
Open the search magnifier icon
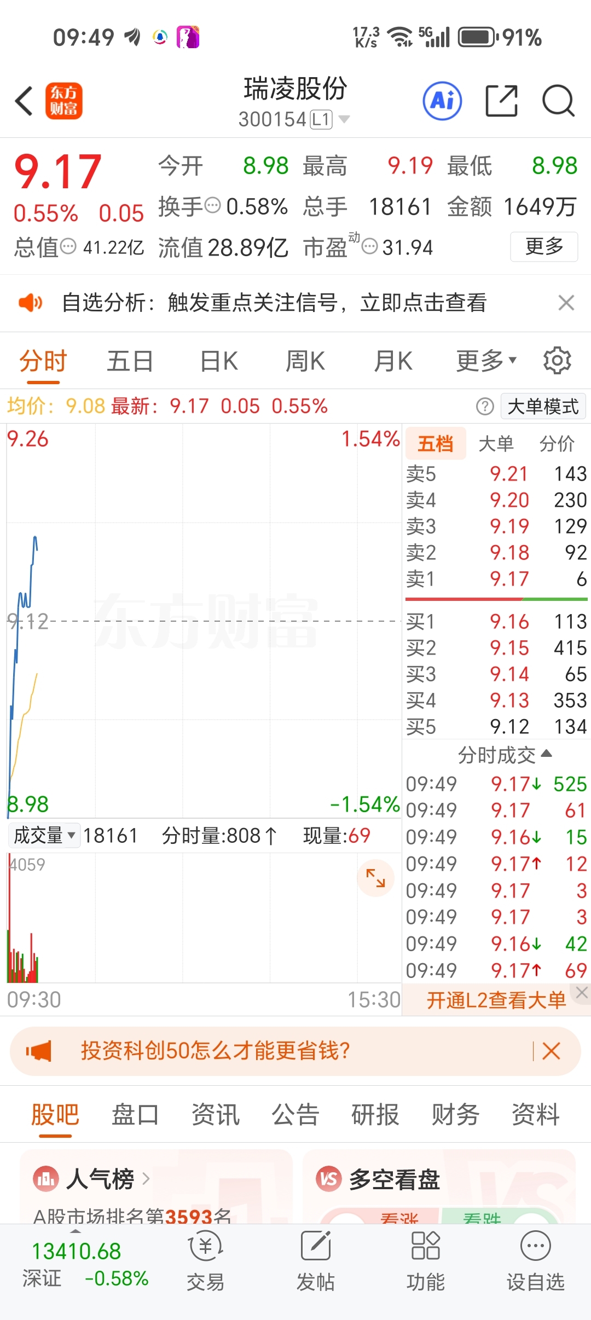point(558,101)
